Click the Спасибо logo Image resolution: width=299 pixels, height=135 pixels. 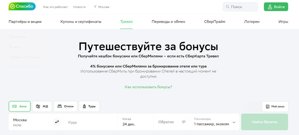(22, 6)
